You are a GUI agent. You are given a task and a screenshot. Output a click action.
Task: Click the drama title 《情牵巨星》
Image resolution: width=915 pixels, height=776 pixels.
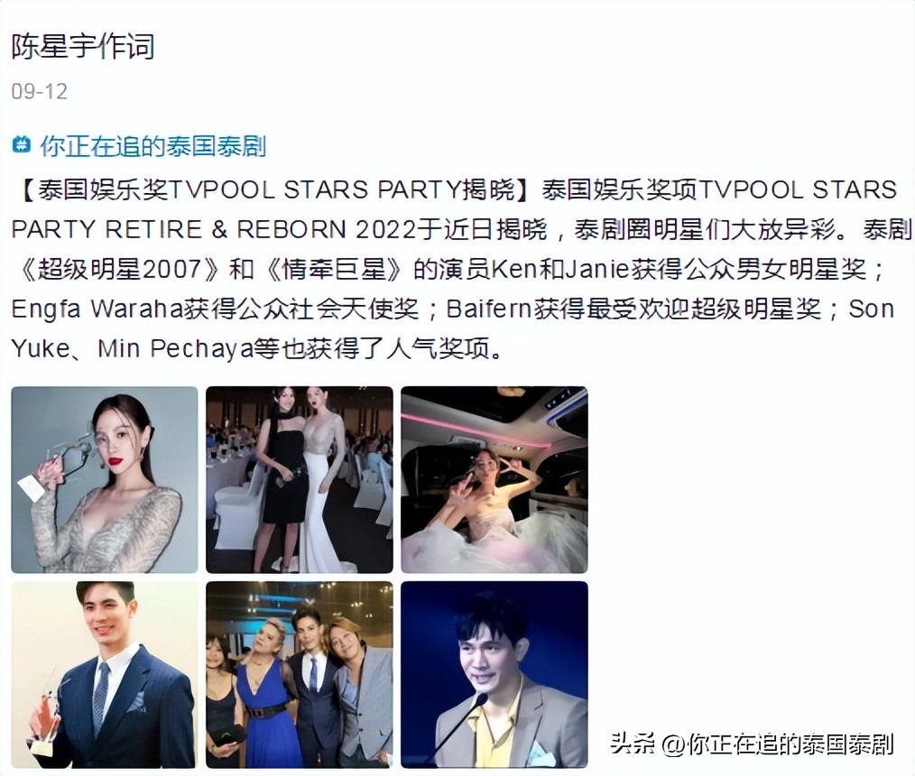click(333, 269)
